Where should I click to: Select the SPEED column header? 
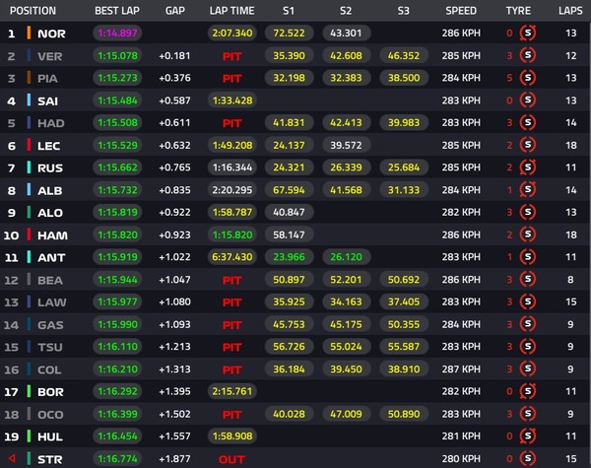(460, 11)
